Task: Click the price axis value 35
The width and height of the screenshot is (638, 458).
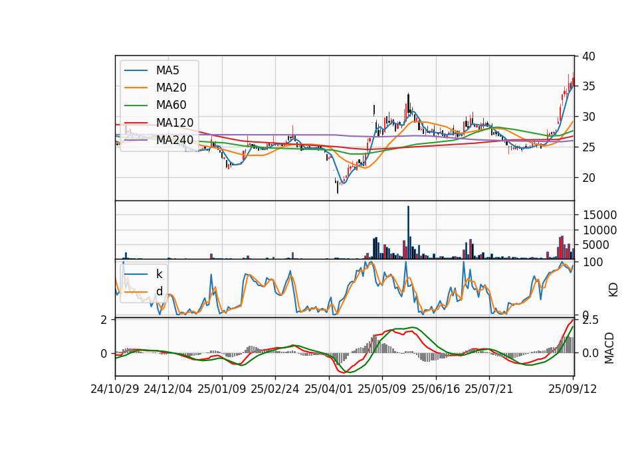Action: [x=588, y=86]
